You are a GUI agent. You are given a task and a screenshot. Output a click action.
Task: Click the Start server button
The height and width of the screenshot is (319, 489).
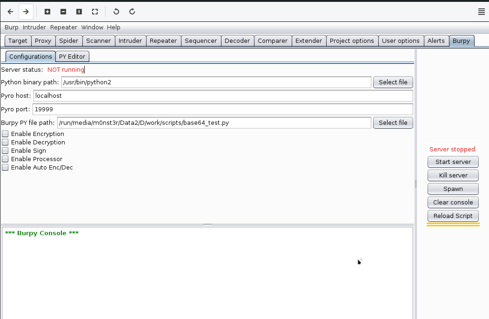click(x=453, y=162)
